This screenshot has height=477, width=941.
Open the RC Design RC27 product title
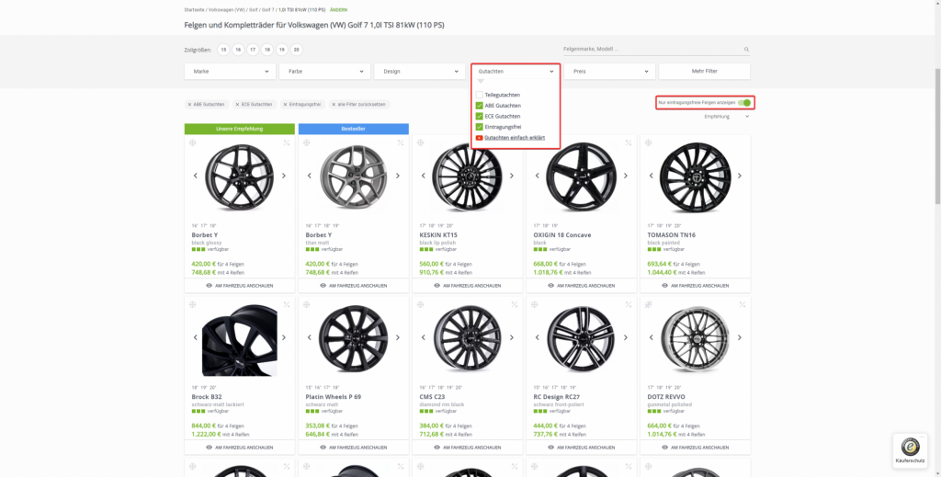(556, 397)
